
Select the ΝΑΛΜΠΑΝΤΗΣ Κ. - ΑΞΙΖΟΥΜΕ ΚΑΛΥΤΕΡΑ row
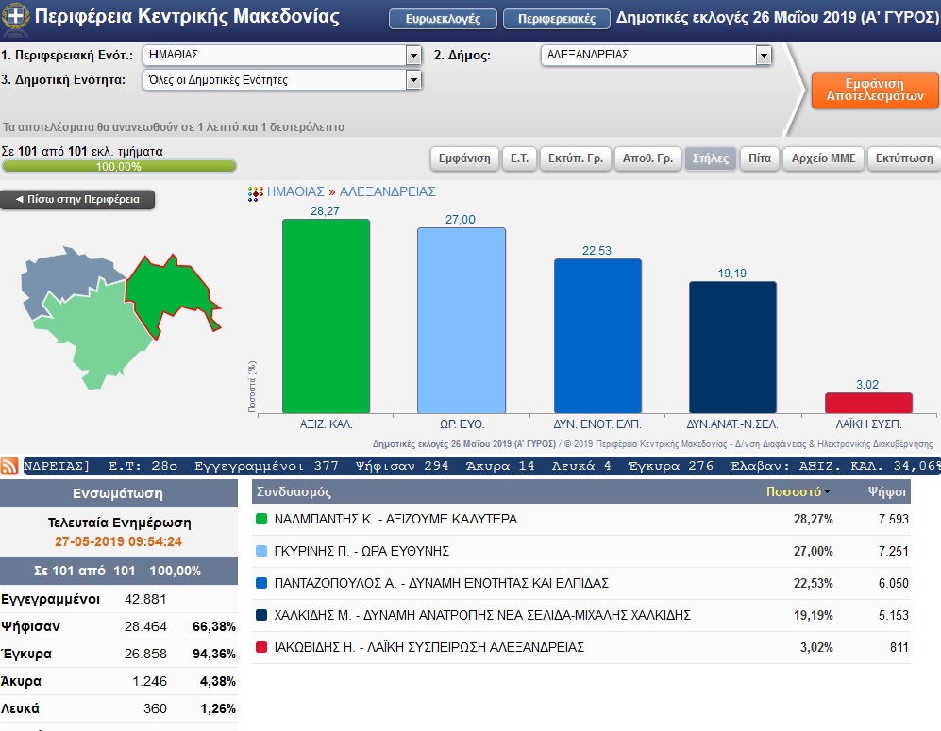[581, 520]
